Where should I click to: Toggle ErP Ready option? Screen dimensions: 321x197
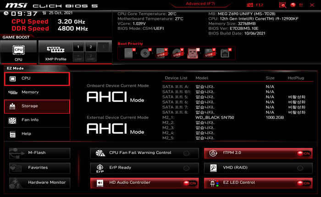point(186,168)
